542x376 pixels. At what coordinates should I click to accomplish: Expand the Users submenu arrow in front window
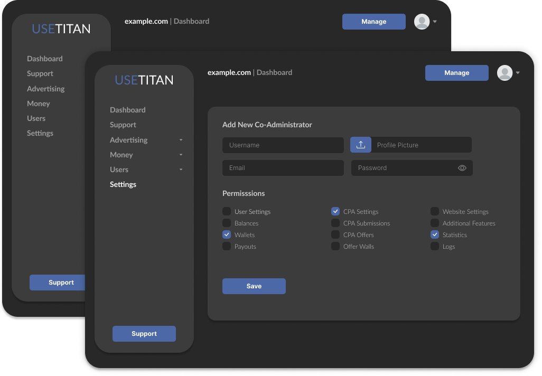181,170
